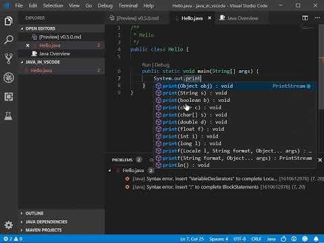Select print(String s) suggestion
The width and height of the screenshot is (324, 243).
[234, 93]
